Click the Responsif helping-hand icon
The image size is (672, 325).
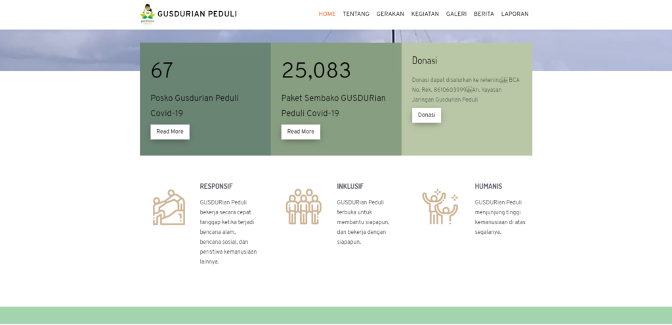(x=169, y=208)
